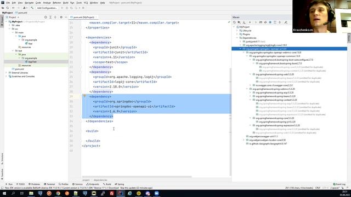The width and height of the screenshot is (351, 197).
Task: Open the Navigate menu
Action: 29,3
